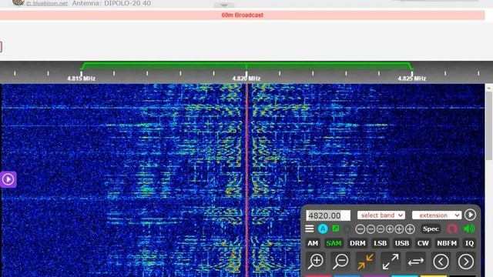This screenshot has width=493, height=277.
Task: Click the green passband indicator on frequency scale
Action: 246,65
